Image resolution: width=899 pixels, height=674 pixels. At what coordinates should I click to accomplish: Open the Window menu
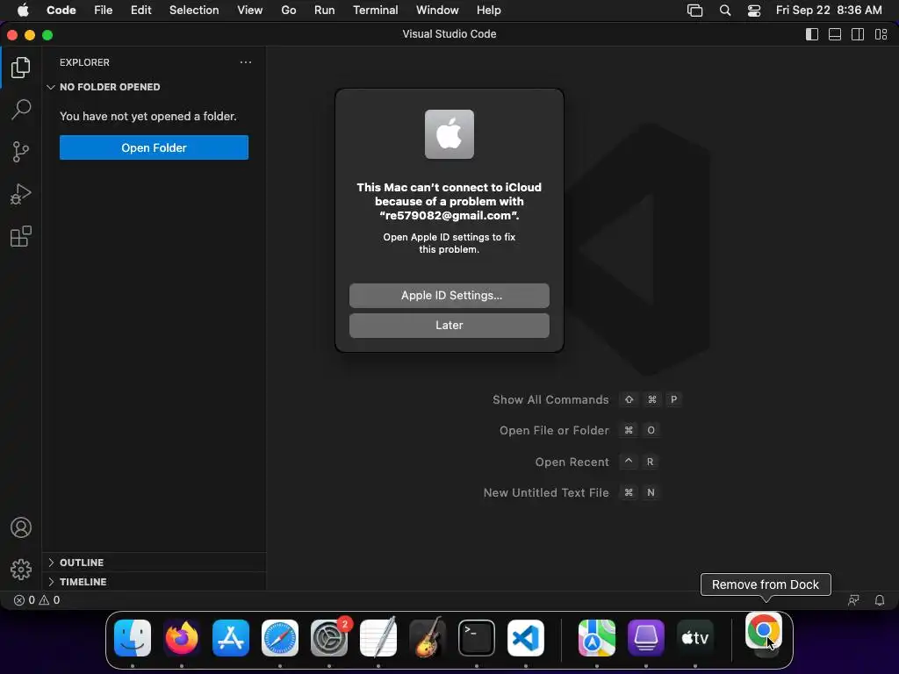[x=437, y=11]
